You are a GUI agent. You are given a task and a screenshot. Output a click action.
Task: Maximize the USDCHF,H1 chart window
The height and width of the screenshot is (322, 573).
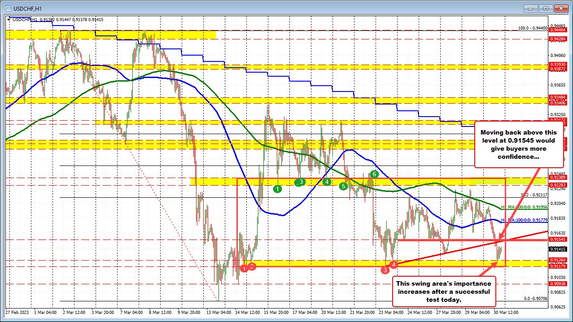(x=545, y=8)
